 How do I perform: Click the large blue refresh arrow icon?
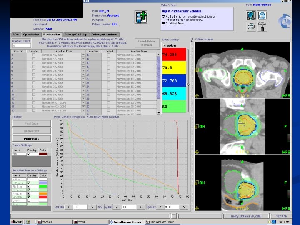point(285,21)
